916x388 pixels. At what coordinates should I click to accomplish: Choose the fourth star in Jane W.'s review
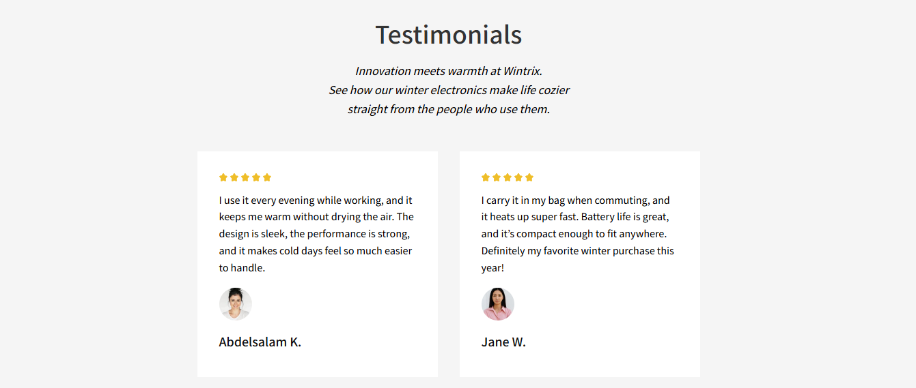(518, 177)
